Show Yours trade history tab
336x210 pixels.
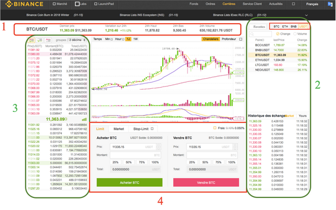[302, 115]
